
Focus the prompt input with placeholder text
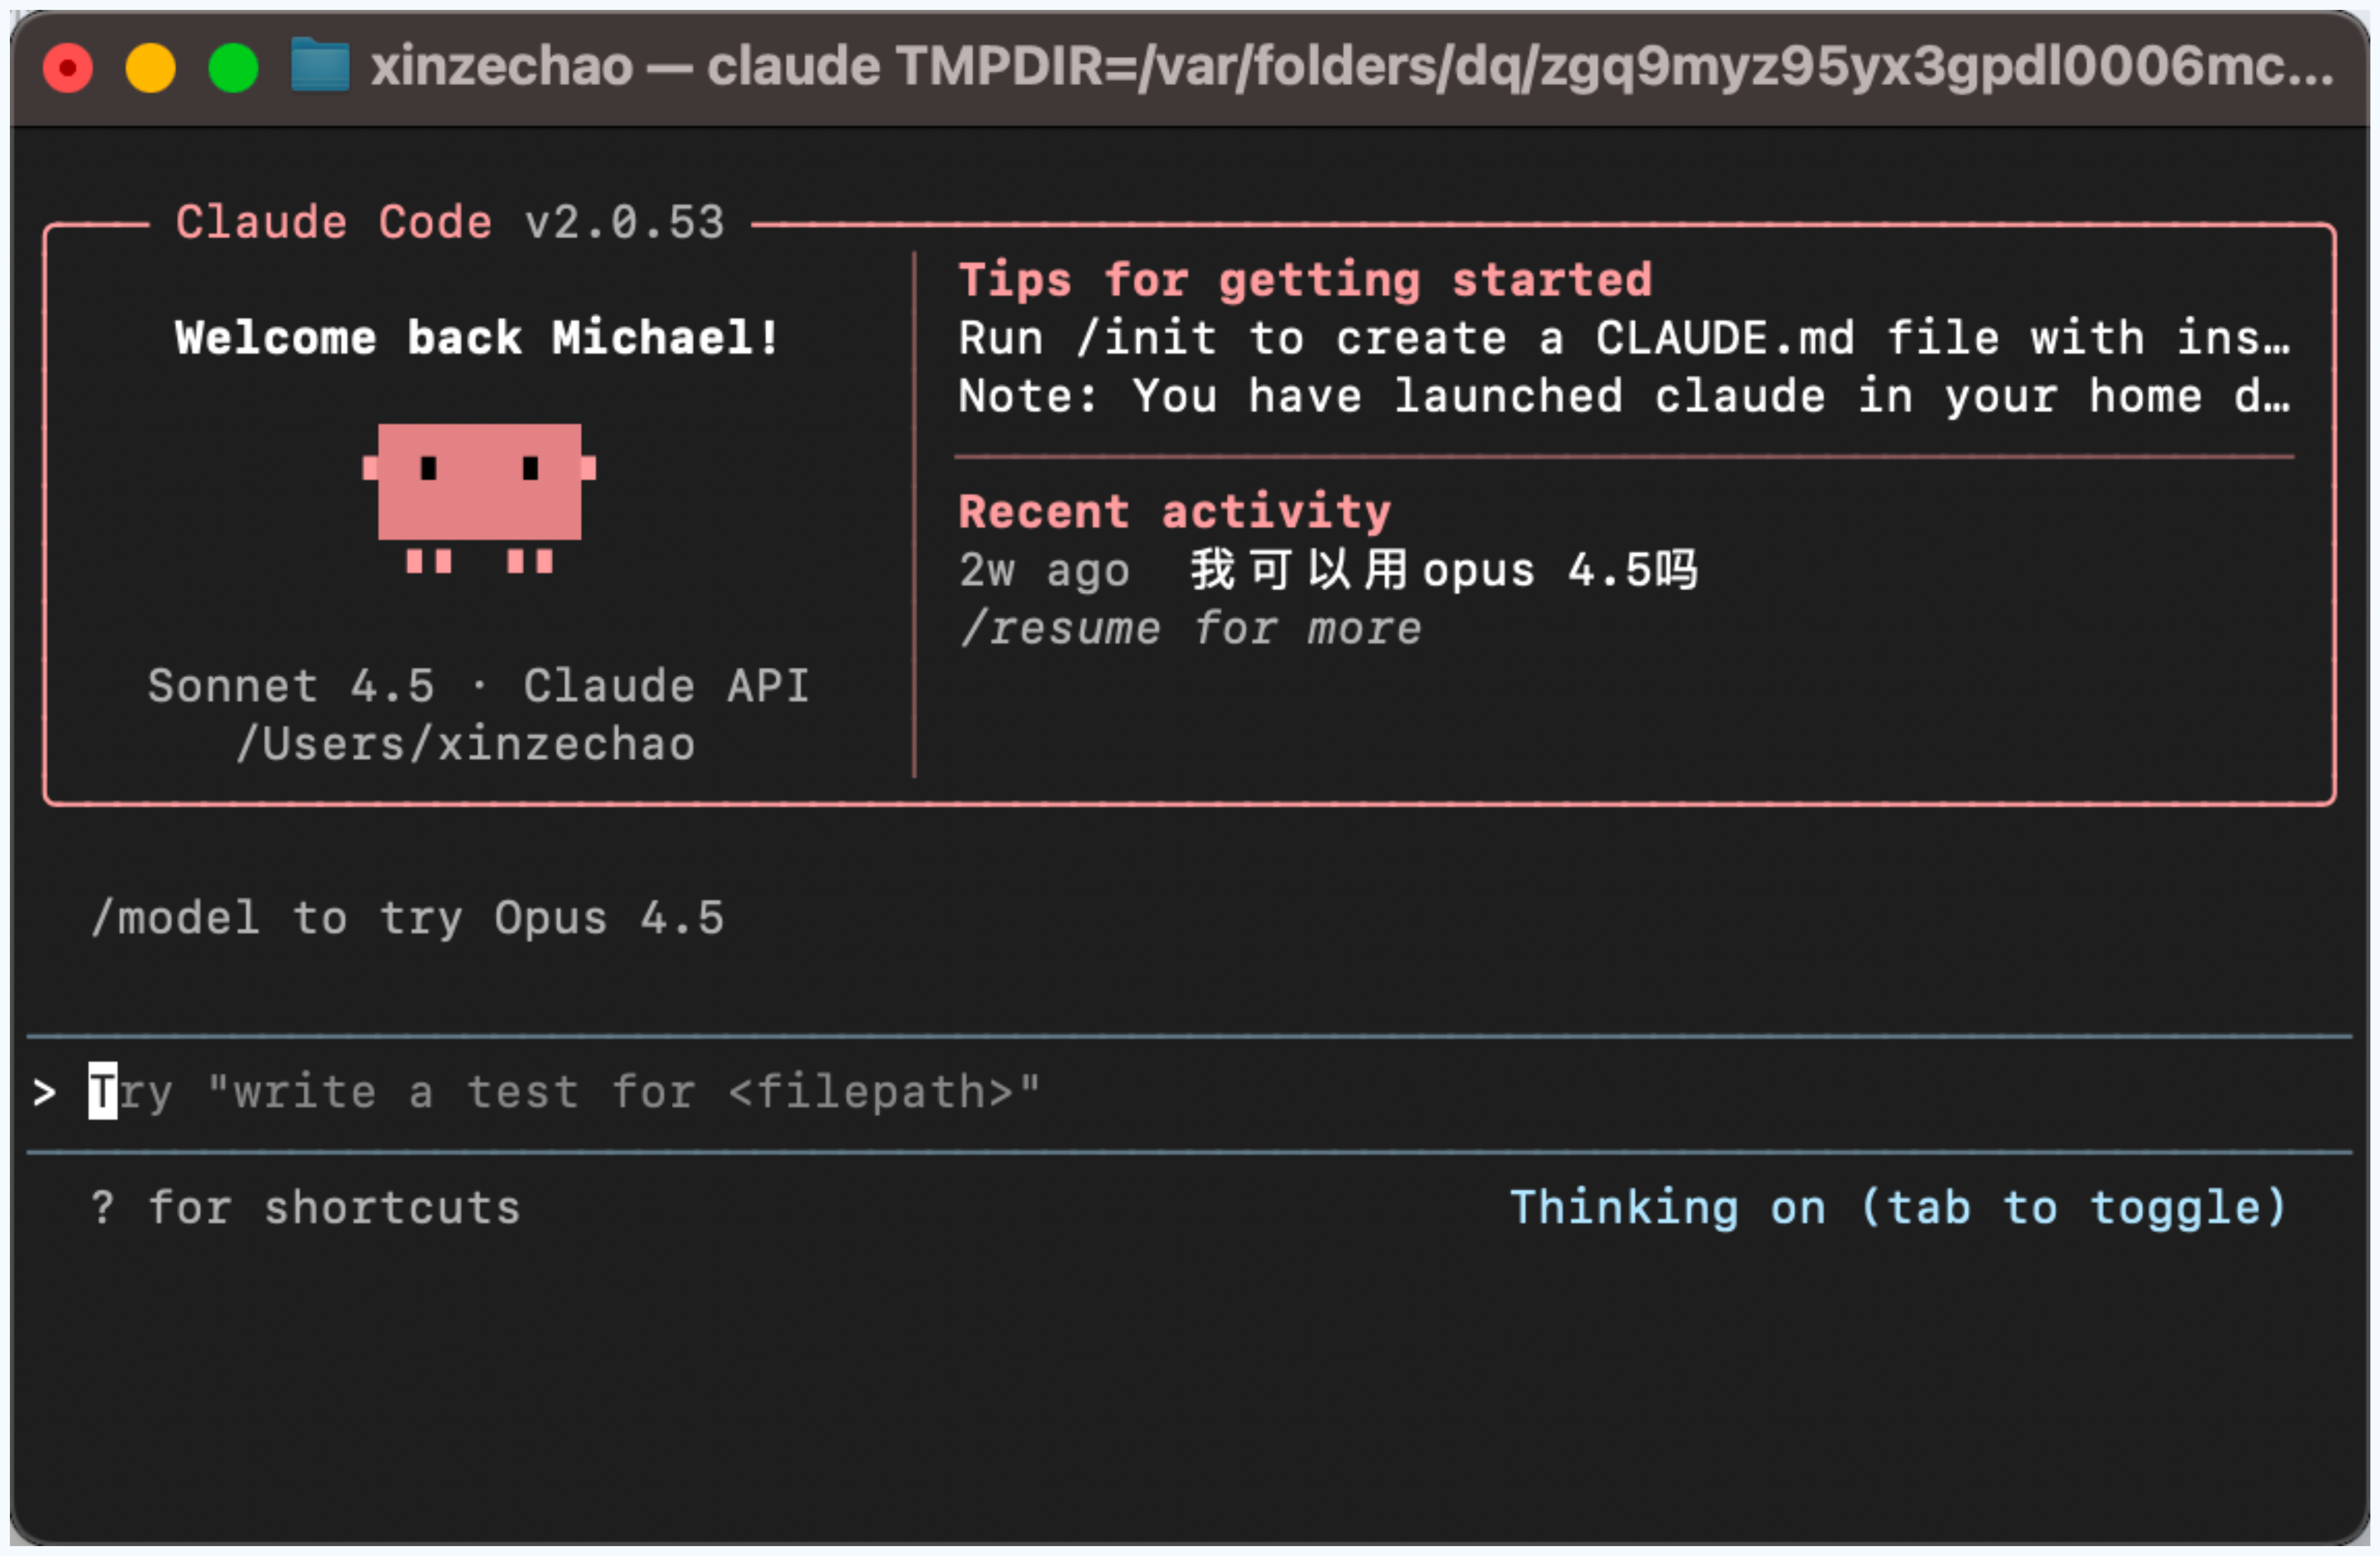coord(1190,1092)
